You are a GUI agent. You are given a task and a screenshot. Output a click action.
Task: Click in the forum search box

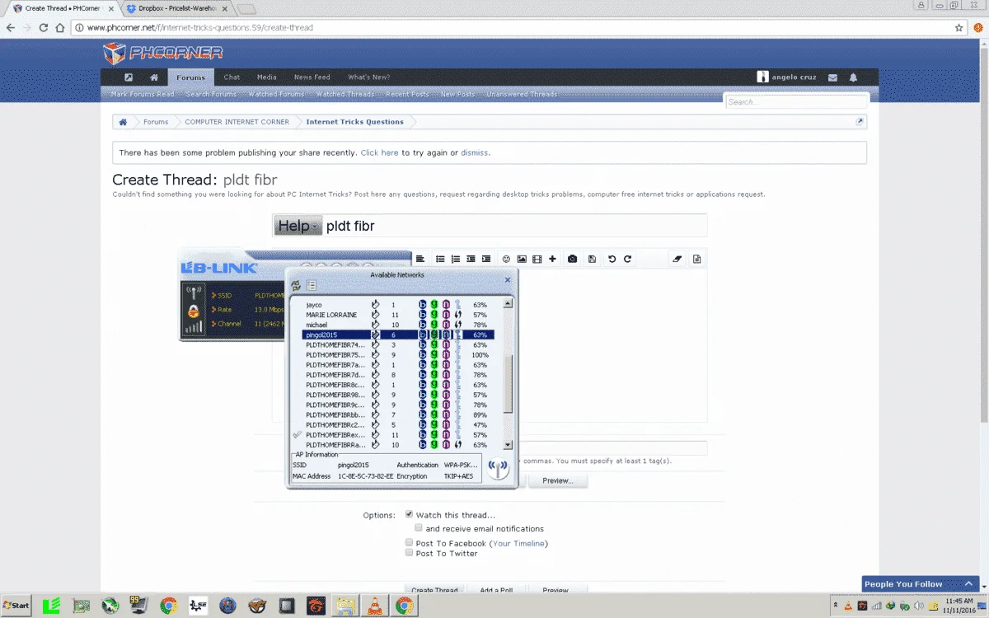796,102
